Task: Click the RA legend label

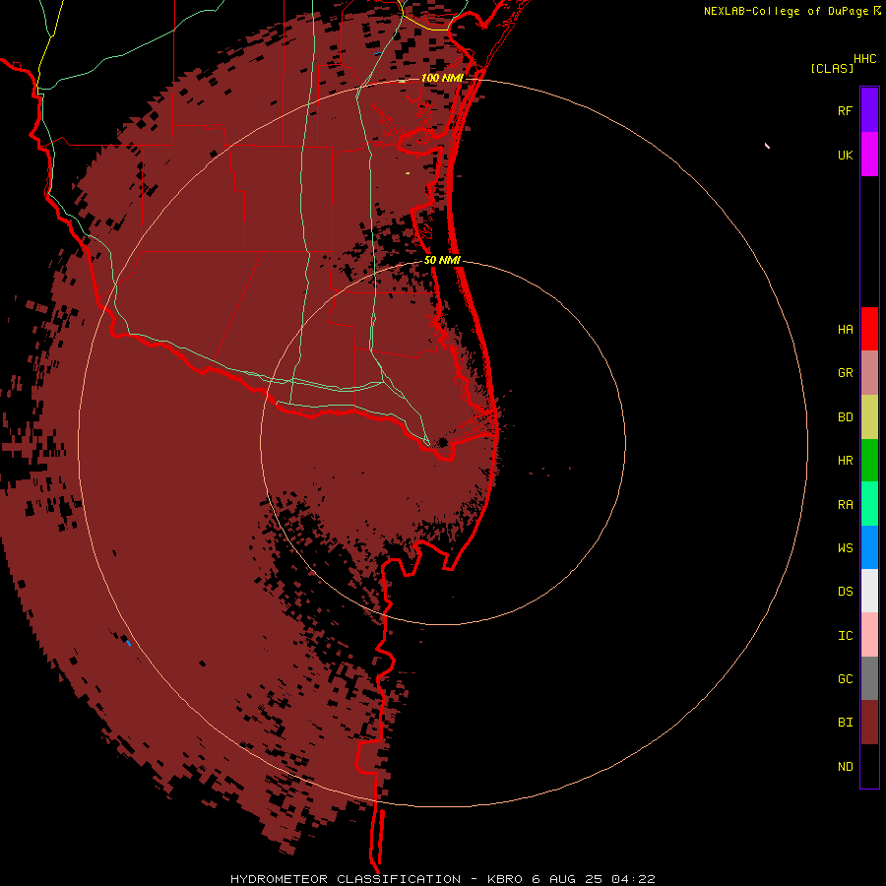Action: pos(846,505)
